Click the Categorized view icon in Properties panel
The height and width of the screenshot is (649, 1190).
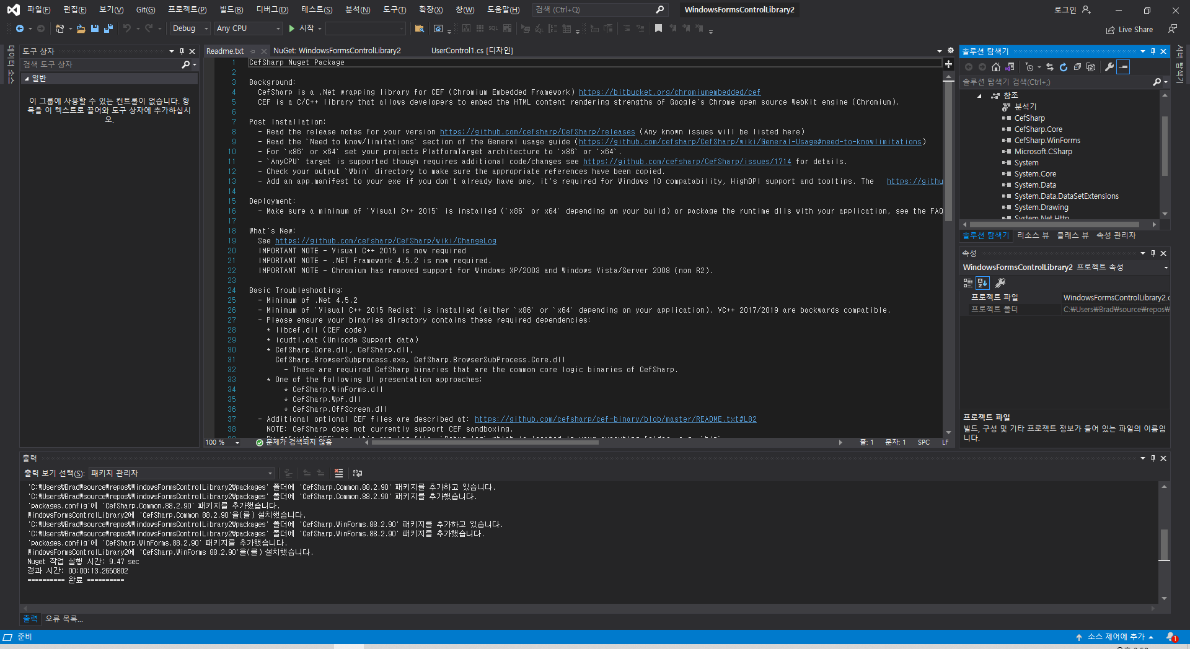click(968, 283)
